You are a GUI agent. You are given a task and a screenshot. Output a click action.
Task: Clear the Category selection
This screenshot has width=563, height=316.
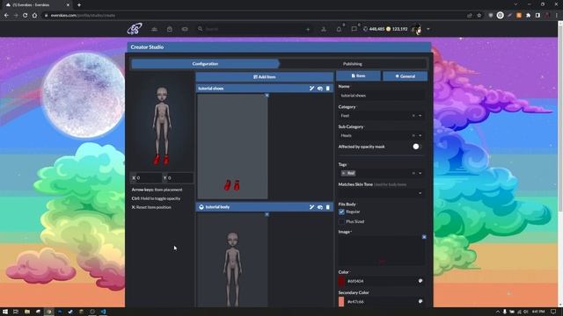413,116
